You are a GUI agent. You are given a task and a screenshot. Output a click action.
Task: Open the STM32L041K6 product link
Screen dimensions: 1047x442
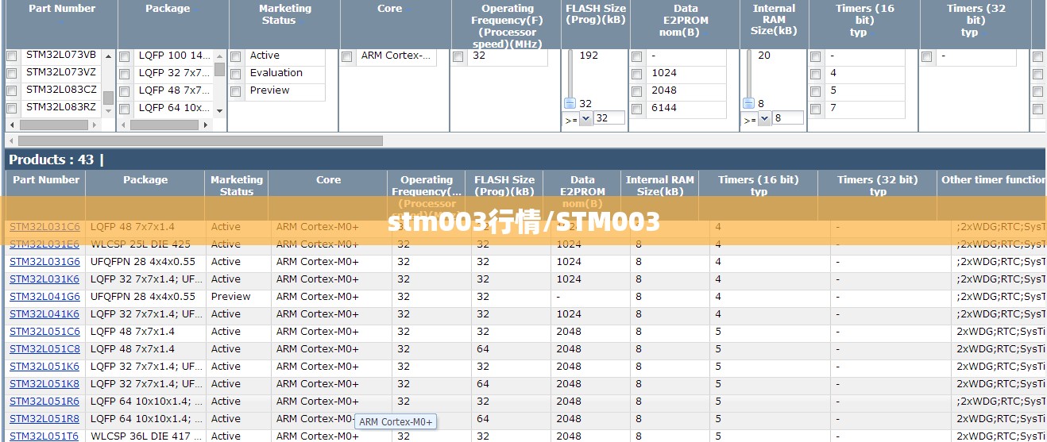pyautogui.click(x=44, y=314)
